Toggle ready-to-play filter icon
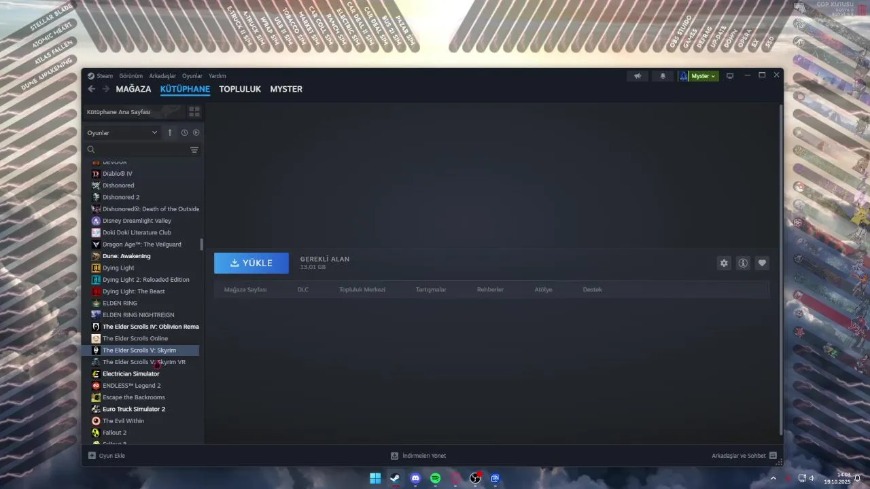This screenshot has width=870, height=489. tap(196, 132)
